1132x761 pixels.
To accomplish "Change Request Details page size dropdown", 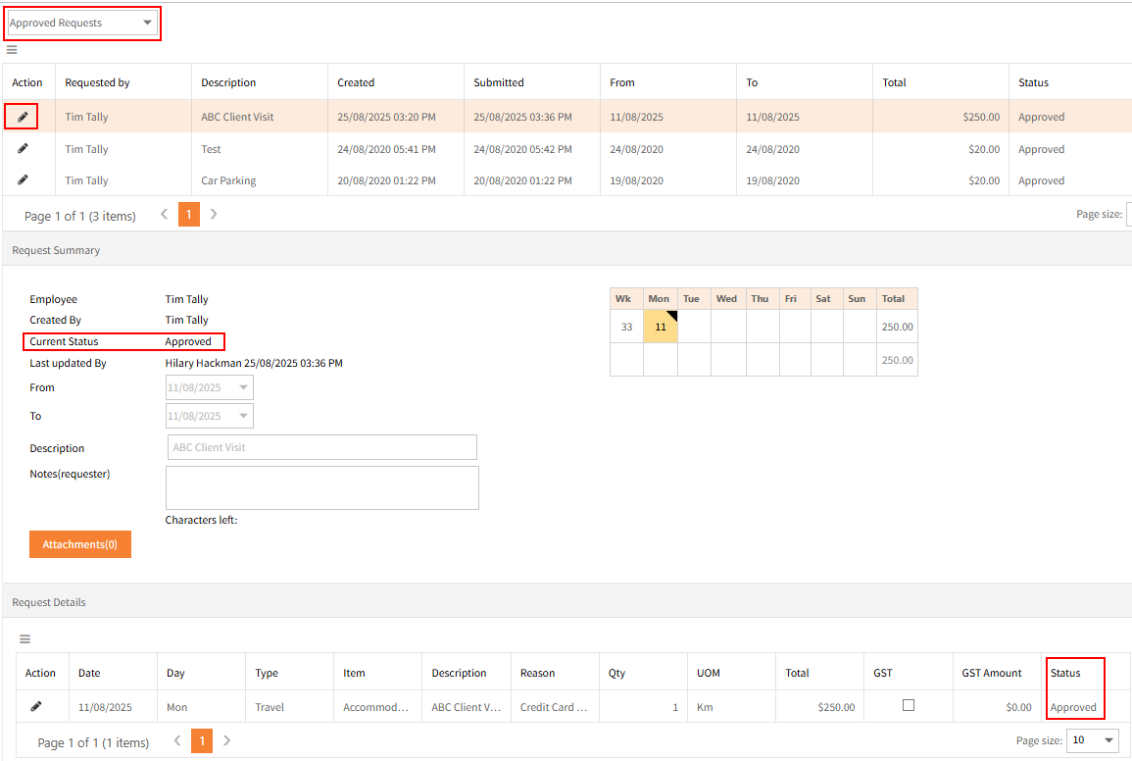I will (1092, 740).
